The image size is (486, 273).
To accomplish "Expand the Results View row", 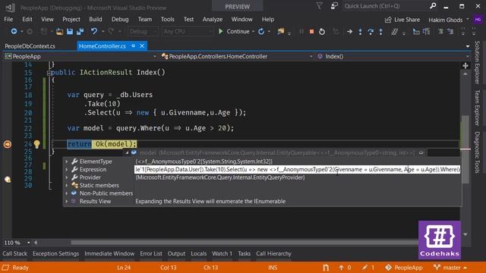I will 67,201.
